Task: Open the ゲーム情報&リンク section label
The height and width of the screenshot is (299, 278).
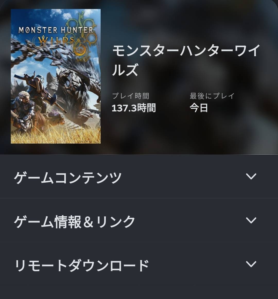Action: 74,221
